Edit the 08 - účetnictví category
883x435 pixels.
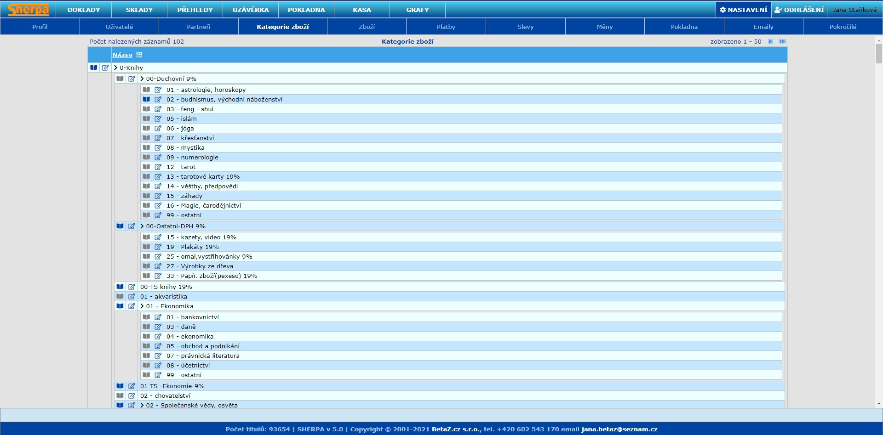click(x=158, y=366)
